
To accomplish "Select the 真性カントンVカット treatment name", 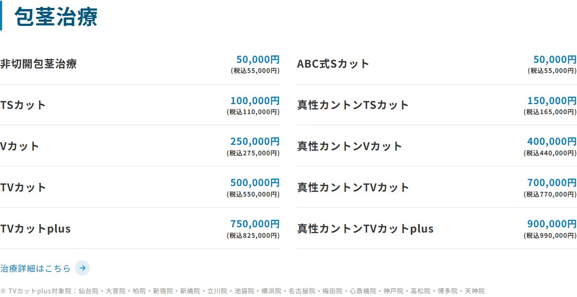I will point(349,146).
